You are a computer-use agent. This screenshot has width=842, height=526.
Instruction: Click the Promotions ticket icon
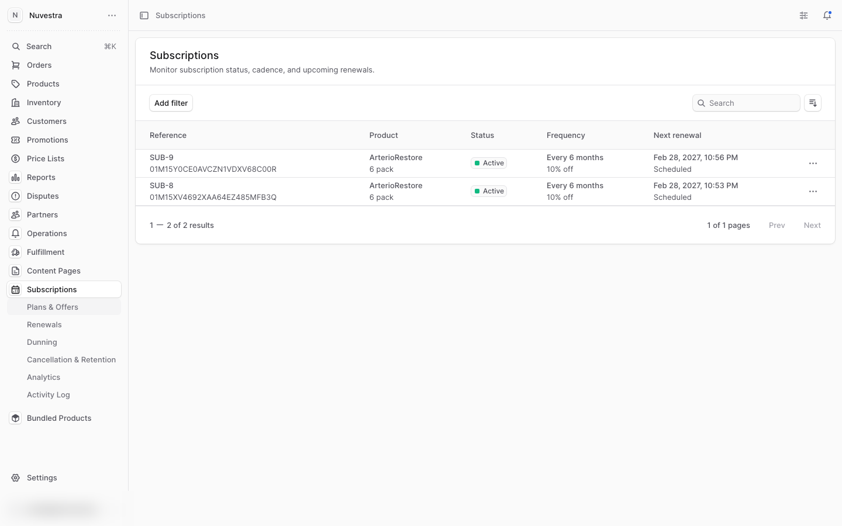pos(16,140)
